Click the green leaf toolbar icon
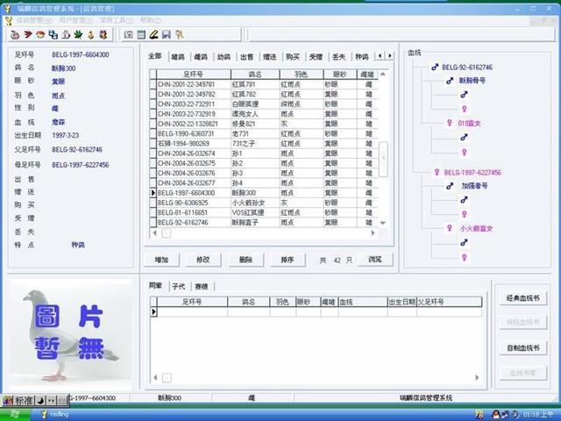 point(77,34)
